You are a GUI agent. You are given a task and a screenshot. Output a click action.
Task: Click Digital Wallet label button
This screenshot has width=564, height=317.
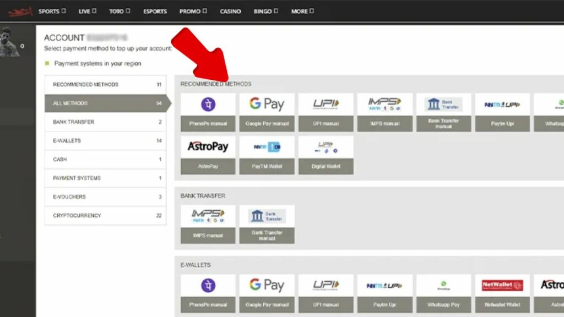(x=326, y=166)
